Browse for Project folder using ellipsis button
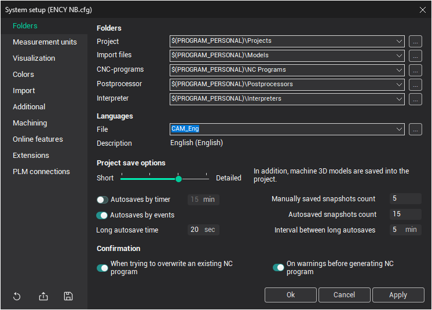Viewport: 432px width, 310px height. tap(415, 41)
